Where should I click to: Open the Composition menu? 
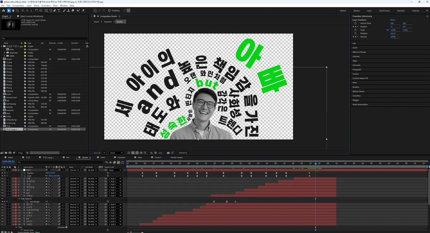[x=18, y=6]
